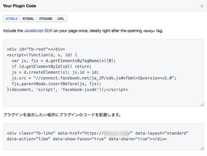Click the 'Your Plugin Code' dialog title
The height and width of the screenshot is (156, 207).
(19, 6)
